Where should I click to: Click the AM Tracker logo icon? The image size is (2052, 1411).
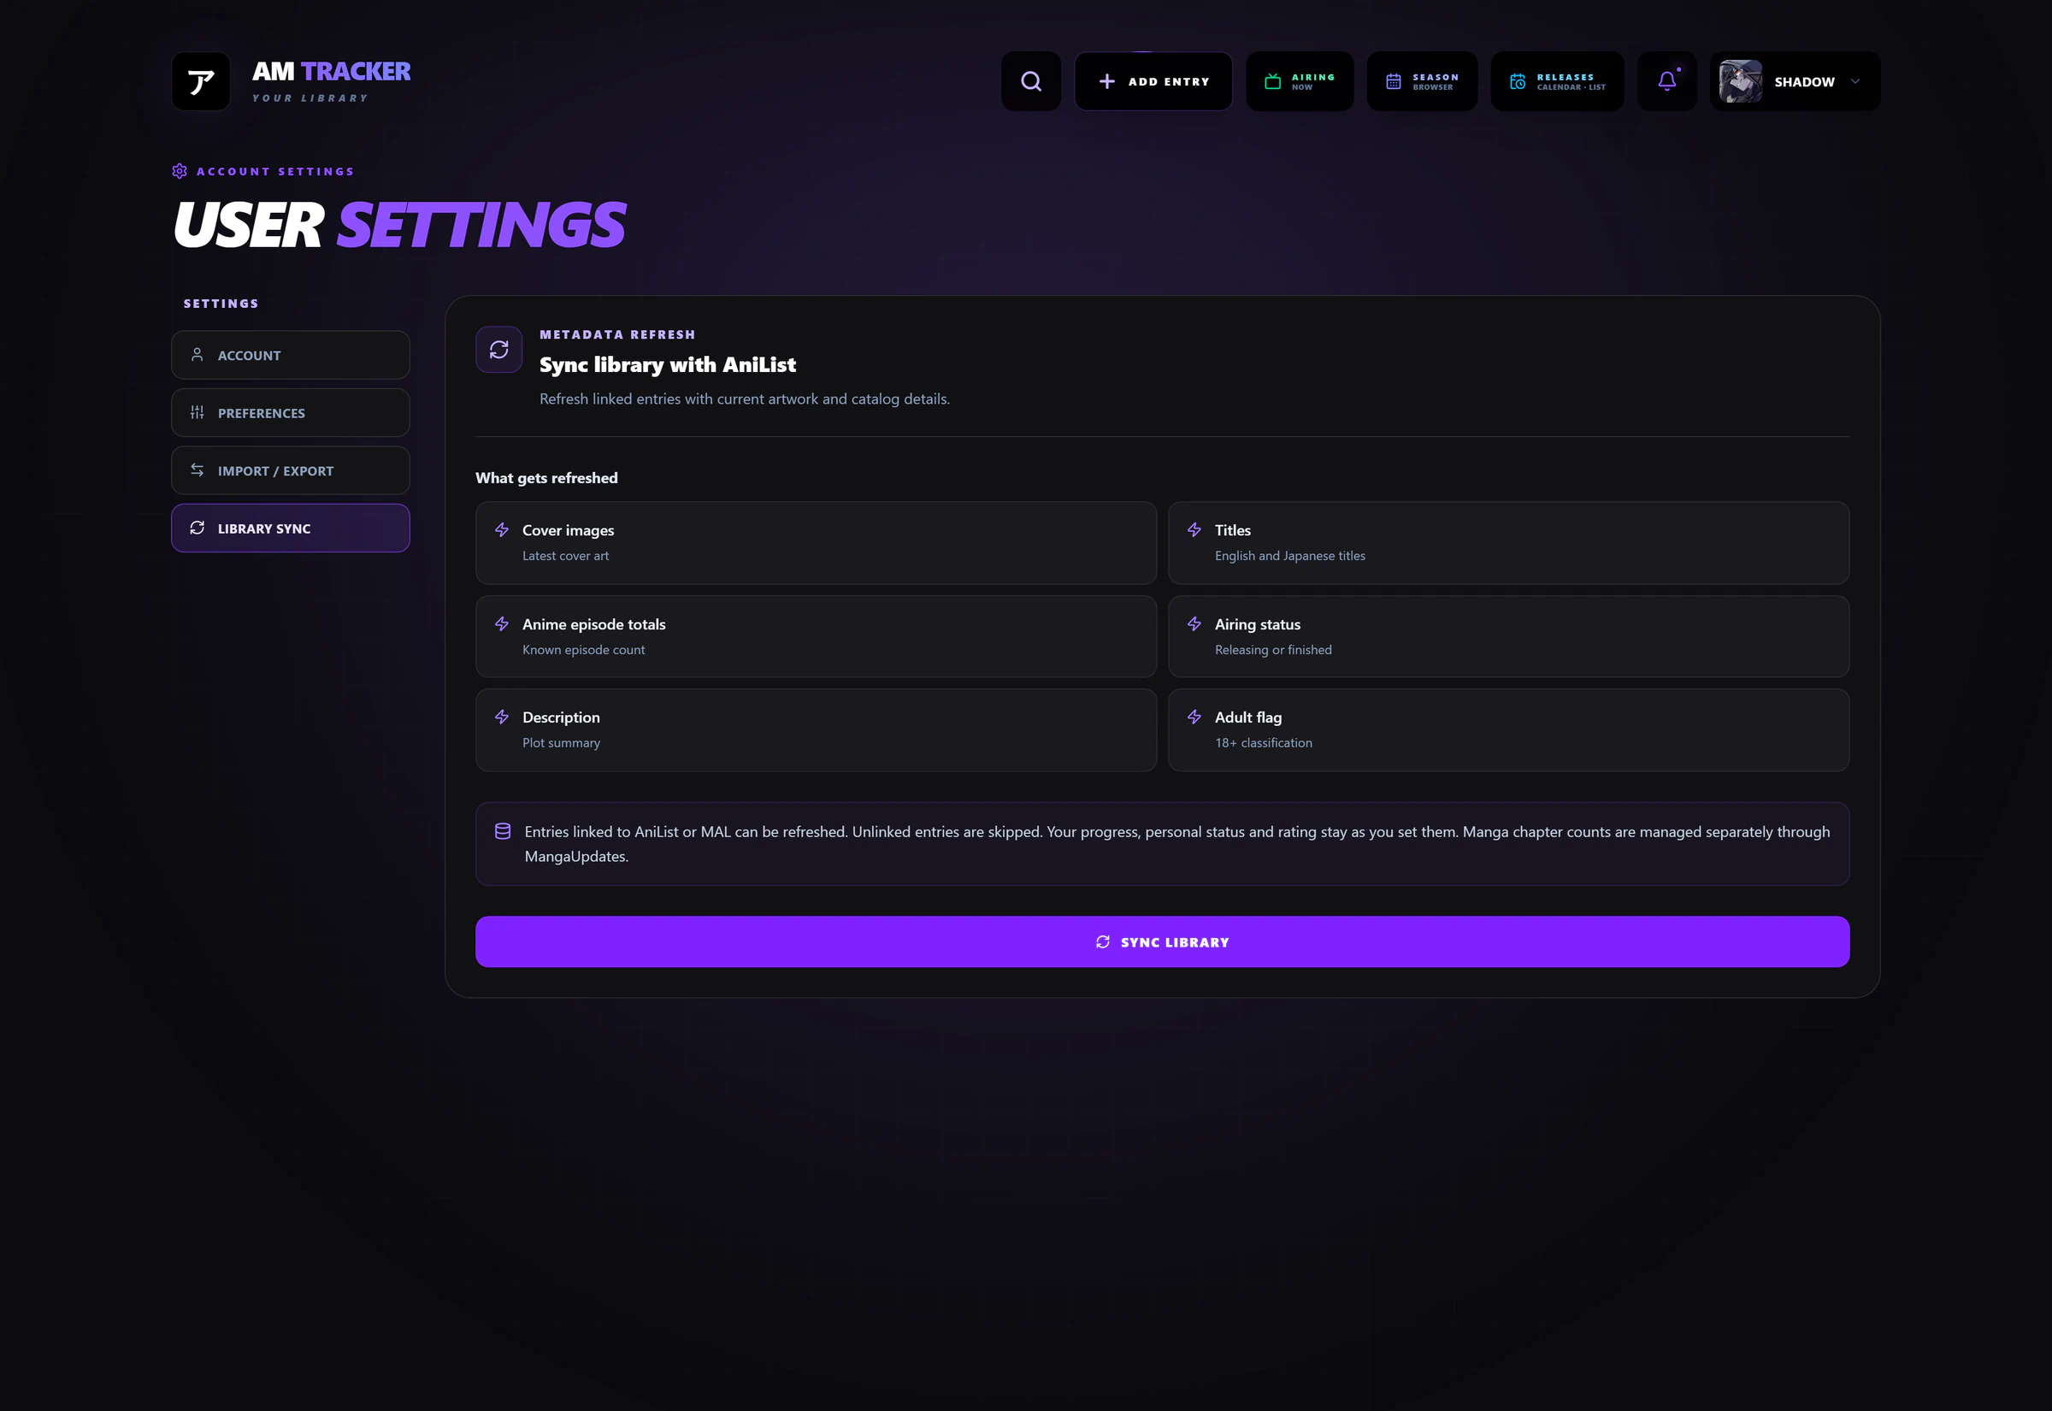tap(201, 81)
